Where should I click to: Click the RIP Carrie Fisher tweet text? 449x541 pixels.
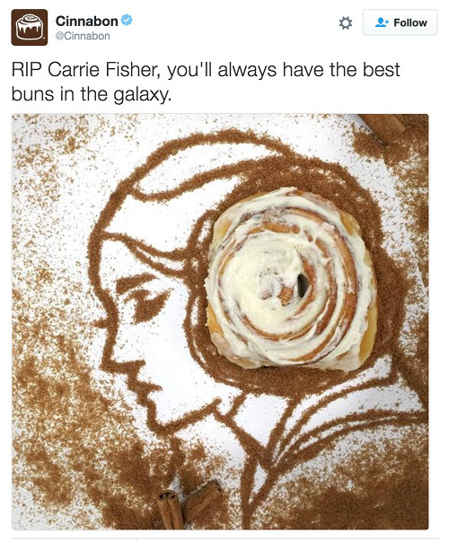pos(206,82)
